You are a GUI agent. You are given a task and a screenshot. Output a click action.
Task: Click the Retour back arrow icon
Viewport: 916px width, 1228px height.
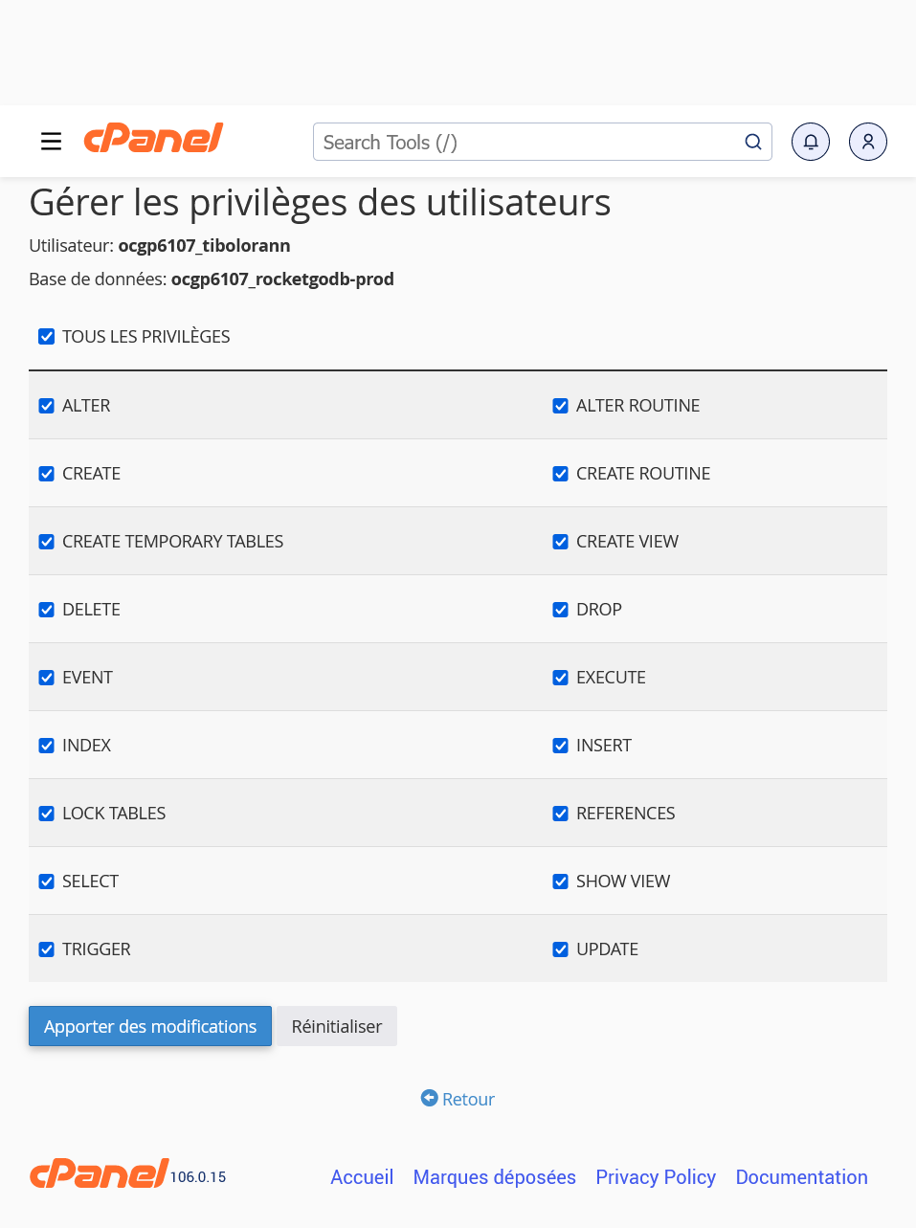coord(430,1098)
